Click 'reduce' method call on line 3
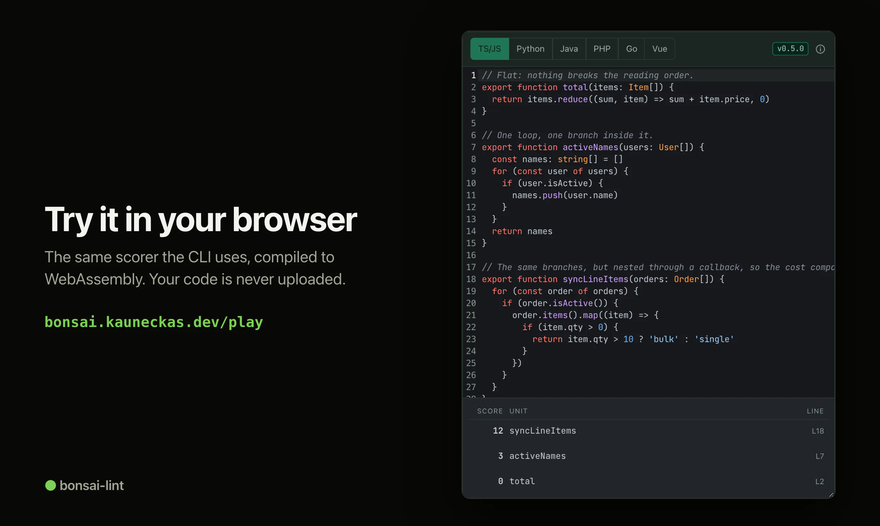The width and height of the screenshot is (880, 526). 573,99
